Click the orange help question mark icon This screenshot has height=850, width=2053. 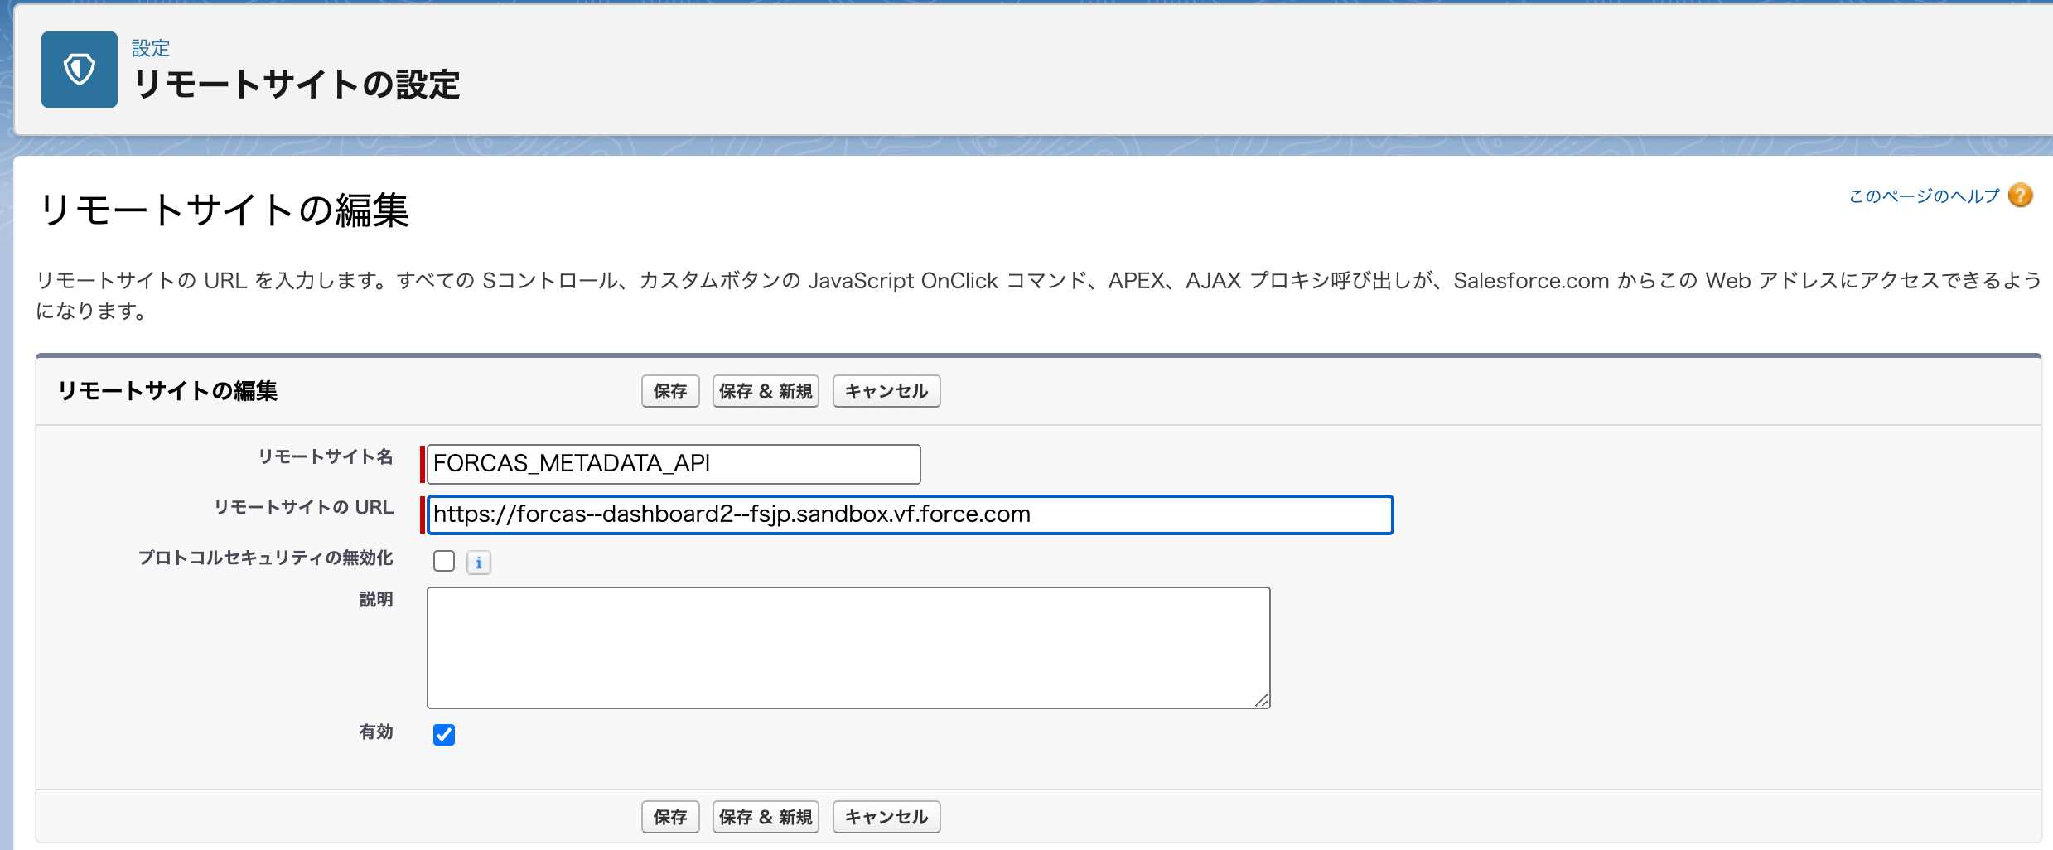pyautogui.click(x=2021, y=196)
